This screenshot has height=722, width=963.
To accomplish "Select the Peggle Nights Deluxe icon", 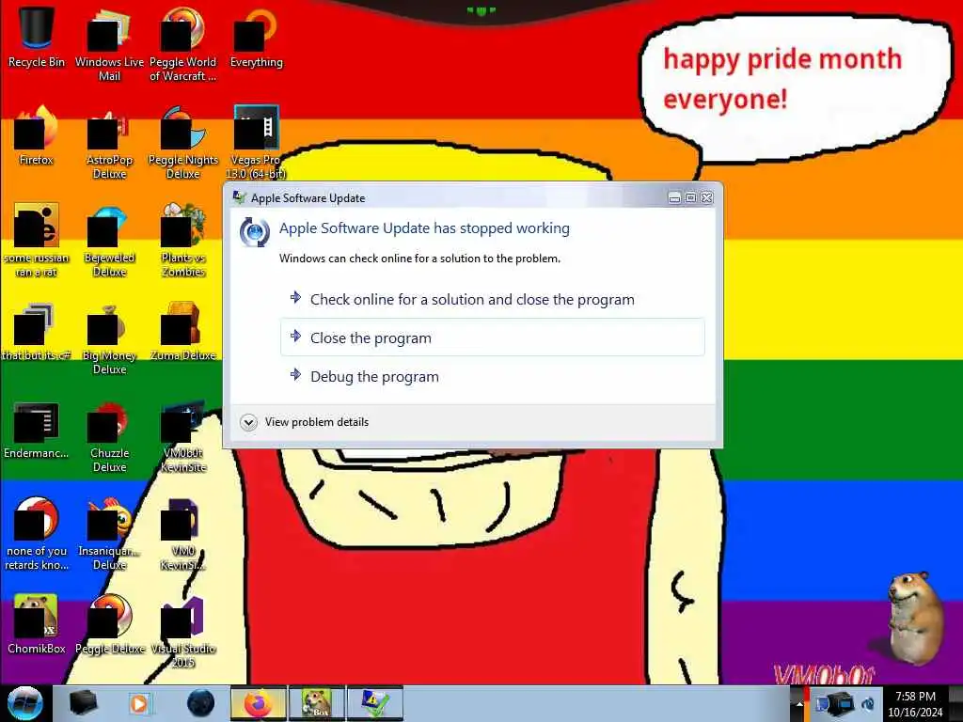I will pos(183,141).
